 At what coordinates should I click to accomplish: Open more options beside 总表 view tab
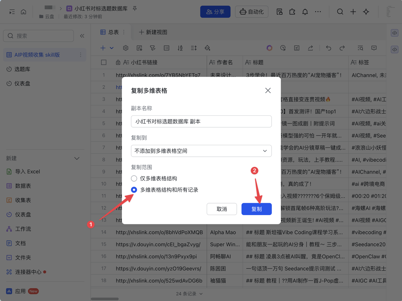click(x=124, y=32)
